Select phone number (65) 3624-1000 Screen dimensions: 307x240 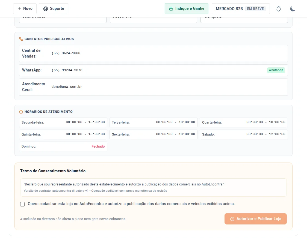[x=66, y=53]
